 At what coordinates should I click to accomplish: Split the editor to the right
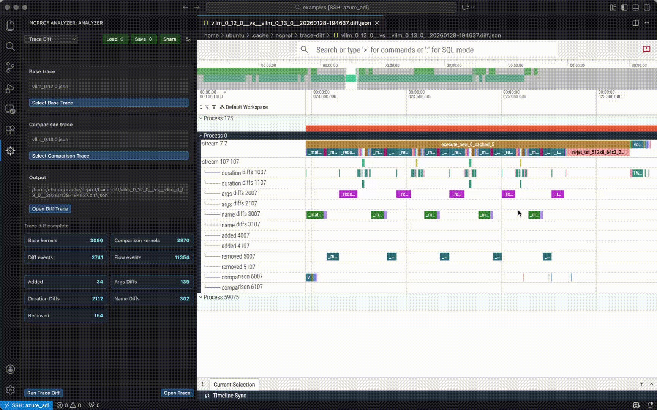(x=635, y=23)
